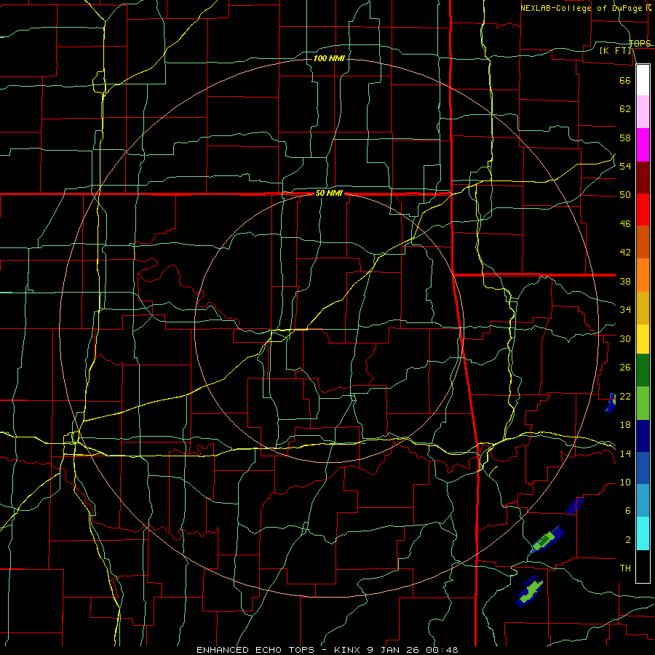Viewport: 655px width, 655px height.
Task: Click the "38" legend value
Action: point(625,281)
